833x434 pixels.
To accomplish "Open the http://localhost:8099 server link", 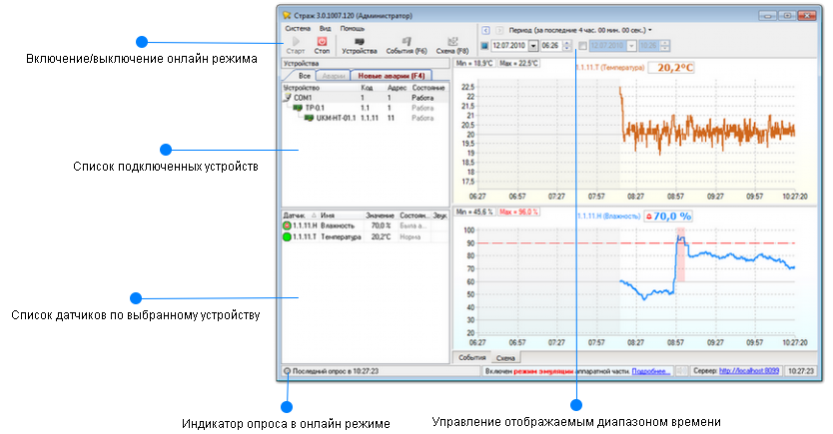I will [x=749, y=371].
